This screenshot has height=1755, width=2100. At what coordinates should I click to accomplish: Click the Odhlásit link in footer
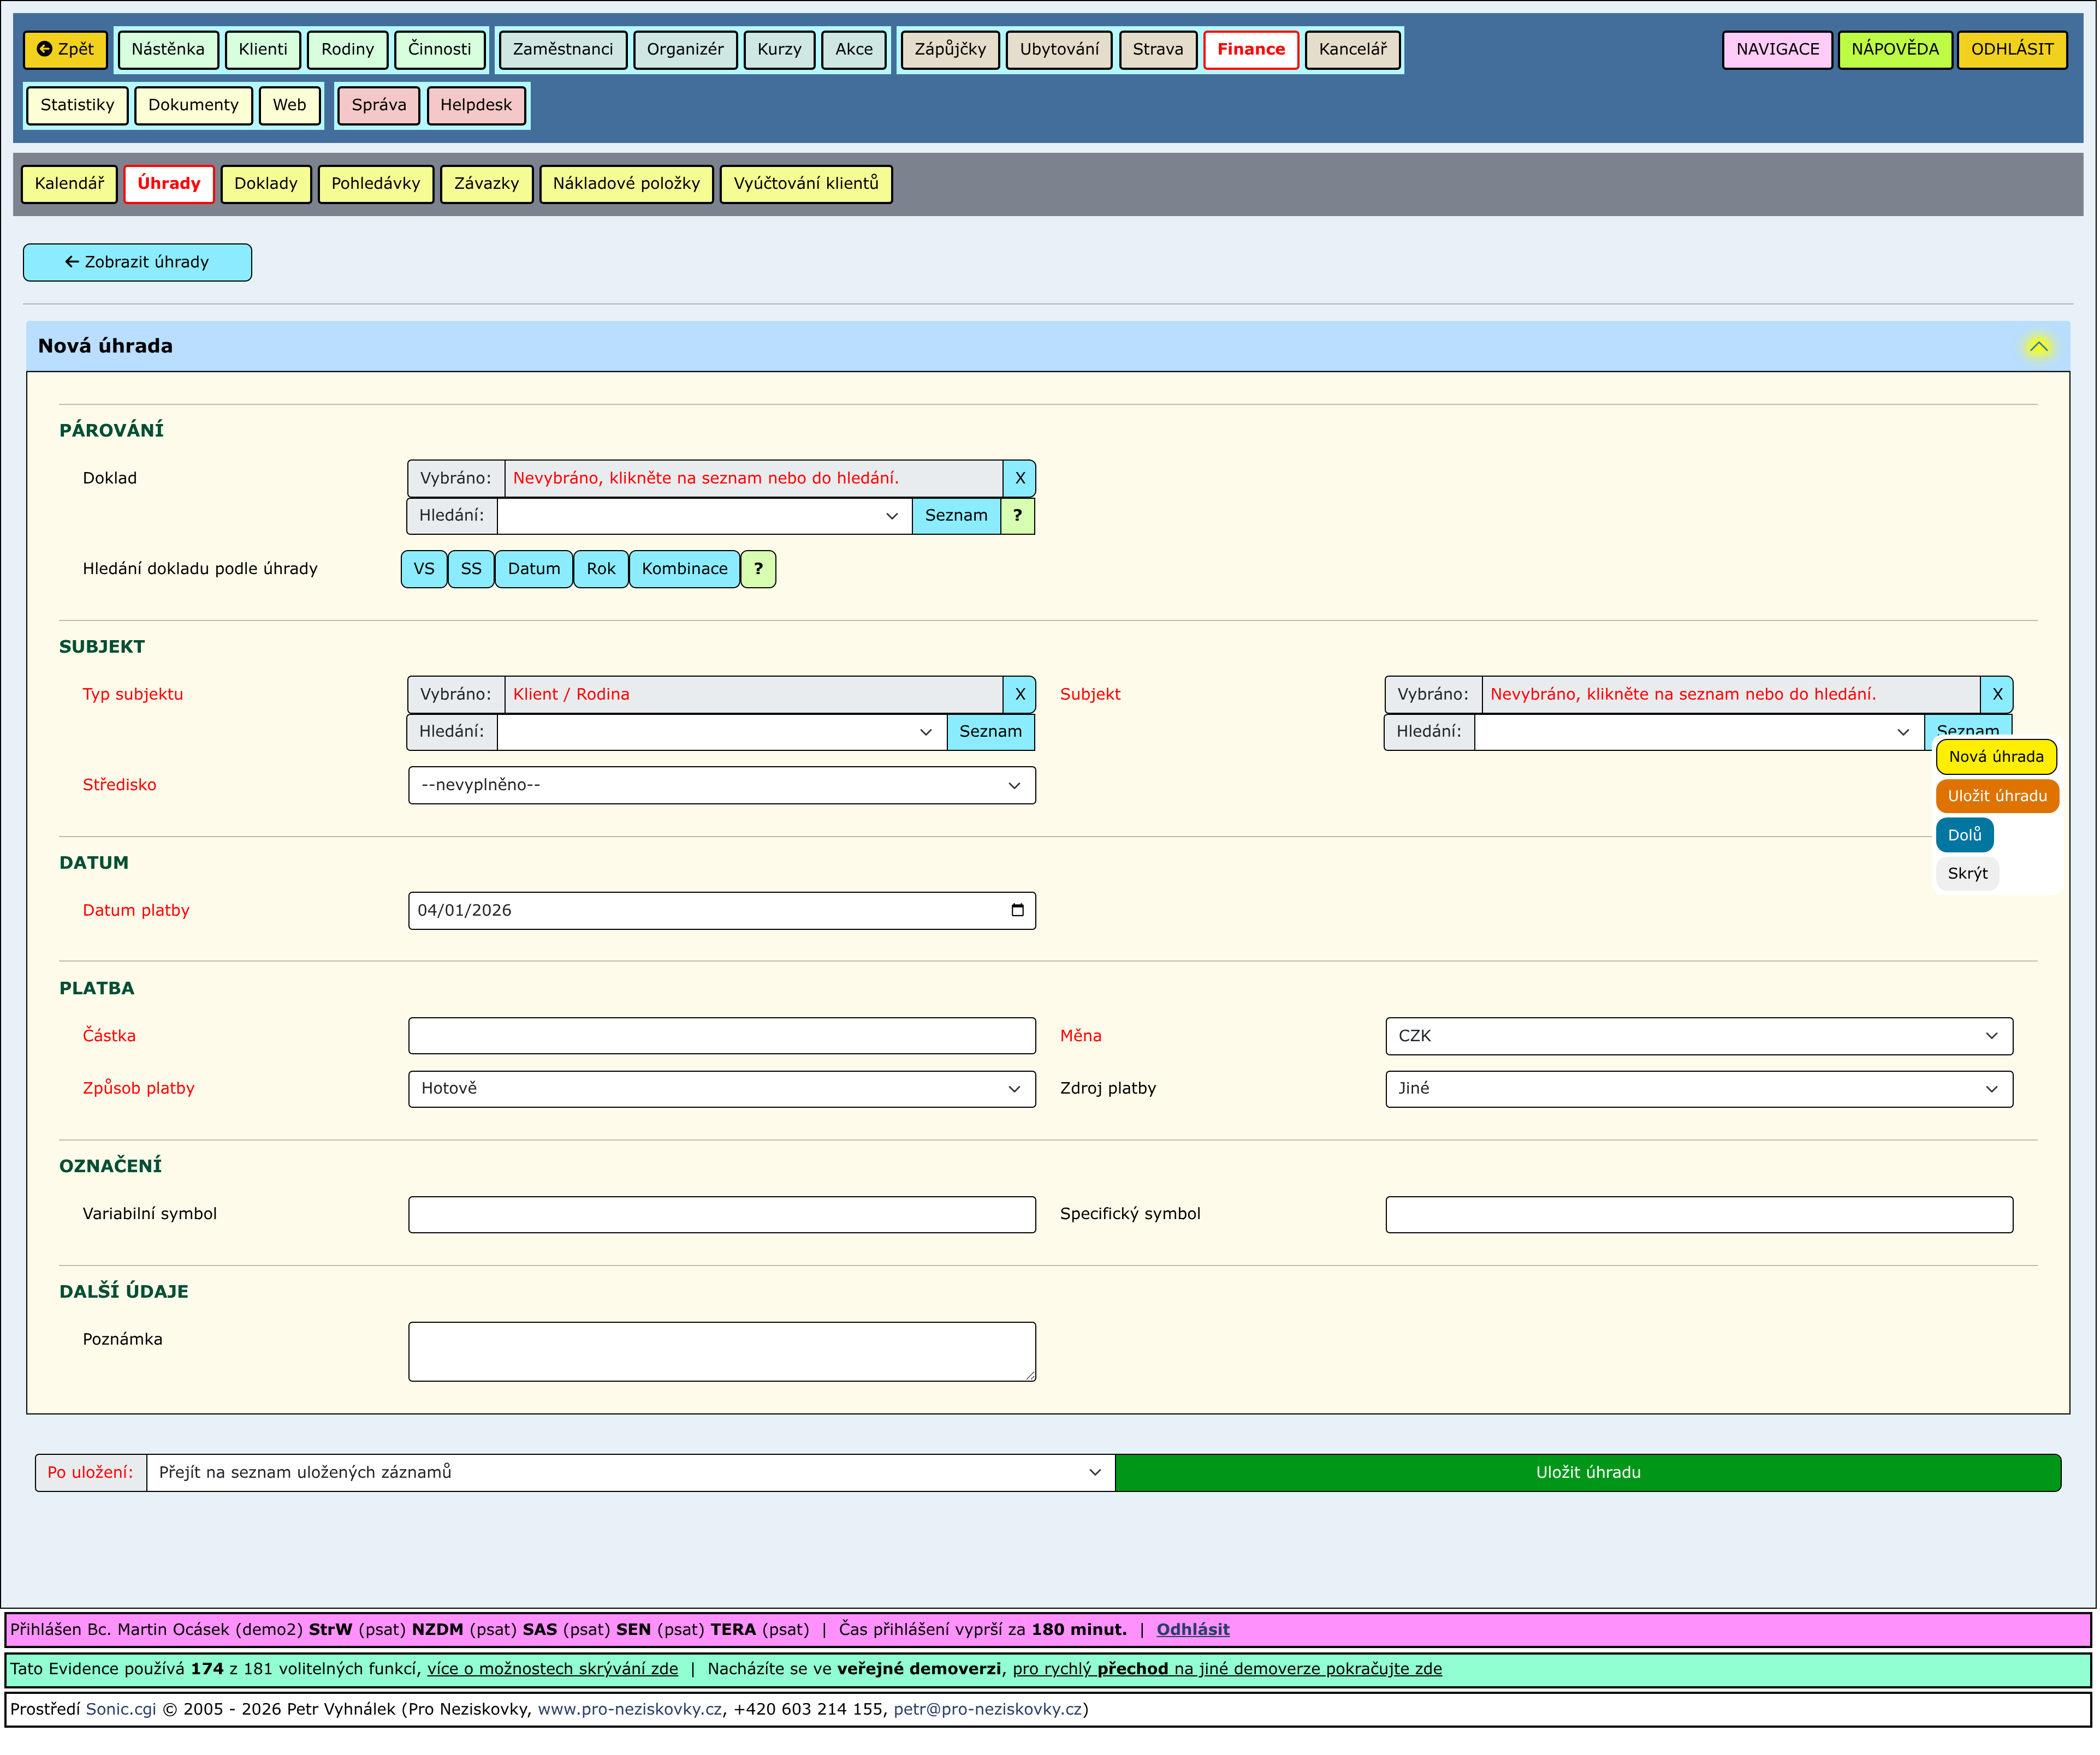[1193, 1630]
